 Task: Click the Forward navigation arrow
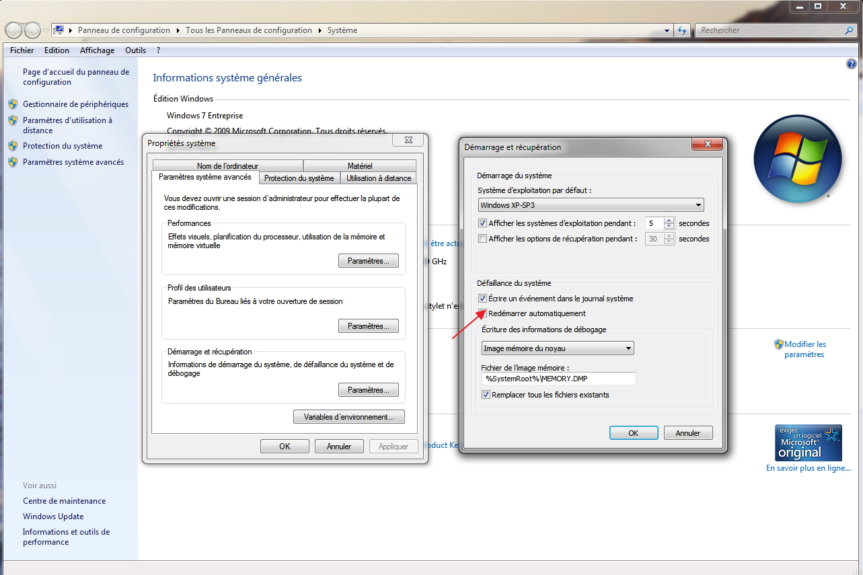[32, 30]
